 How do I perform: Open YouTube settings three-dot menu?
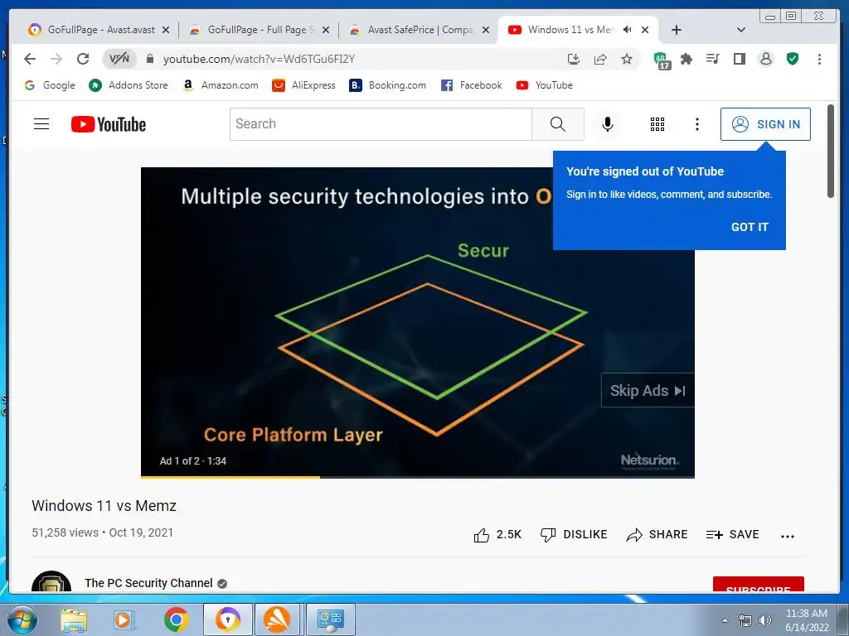[696, 124]
